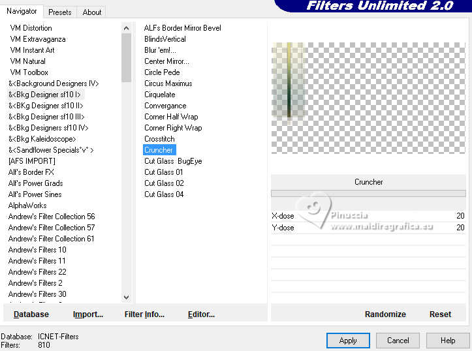Randomize the filter settings

pos(385,314)
